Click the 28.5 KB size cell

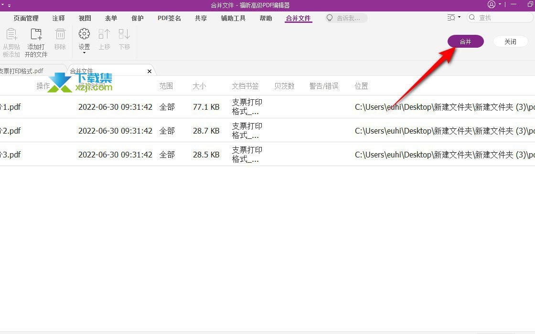click(x=206, y=155)
